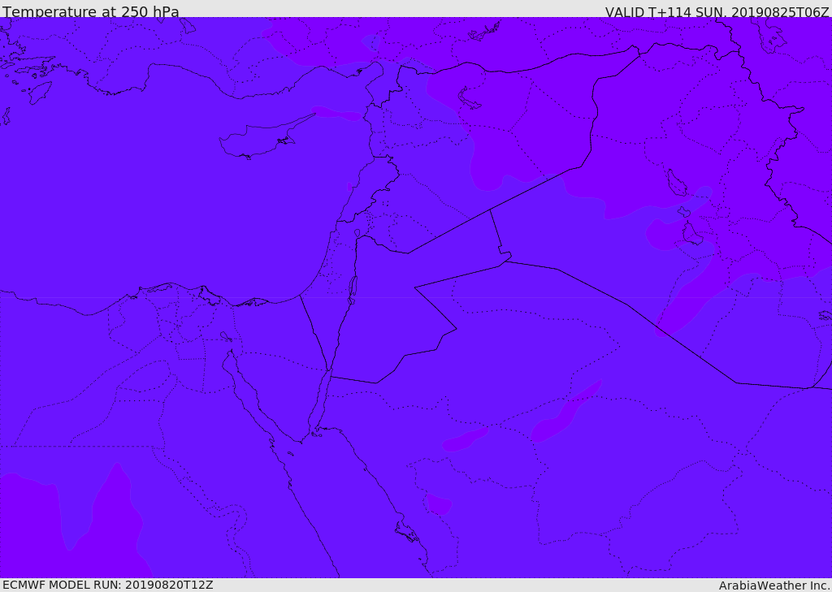The height and width of the screenshot is (592, 832).
Task: Click the 'Temperature at 250 hPa' title
Action: (x=91, y=11)
